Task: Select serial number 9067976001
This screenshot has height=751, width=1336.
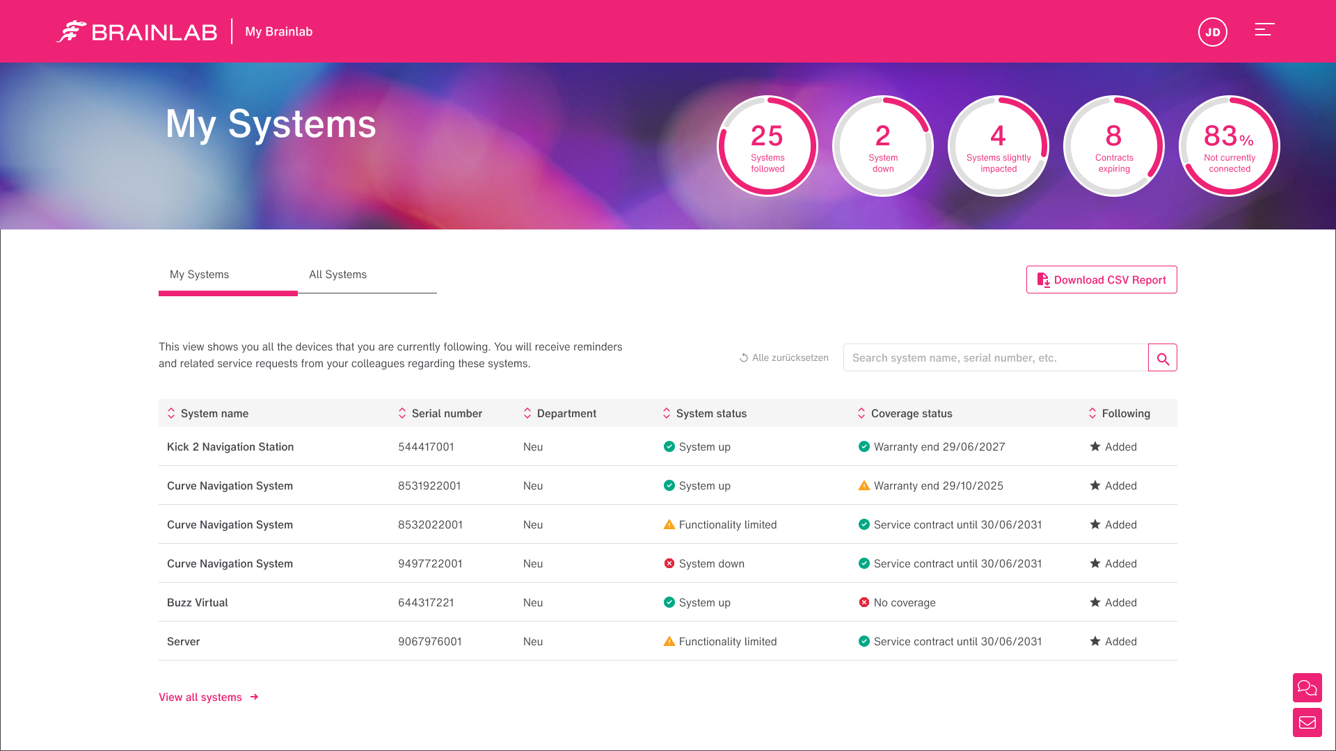Action: 430,641
